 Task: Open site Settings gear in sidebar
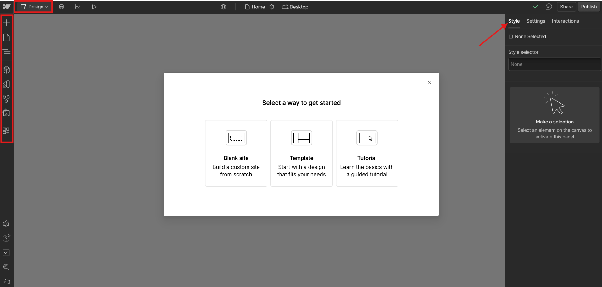[x=6, y=224]
